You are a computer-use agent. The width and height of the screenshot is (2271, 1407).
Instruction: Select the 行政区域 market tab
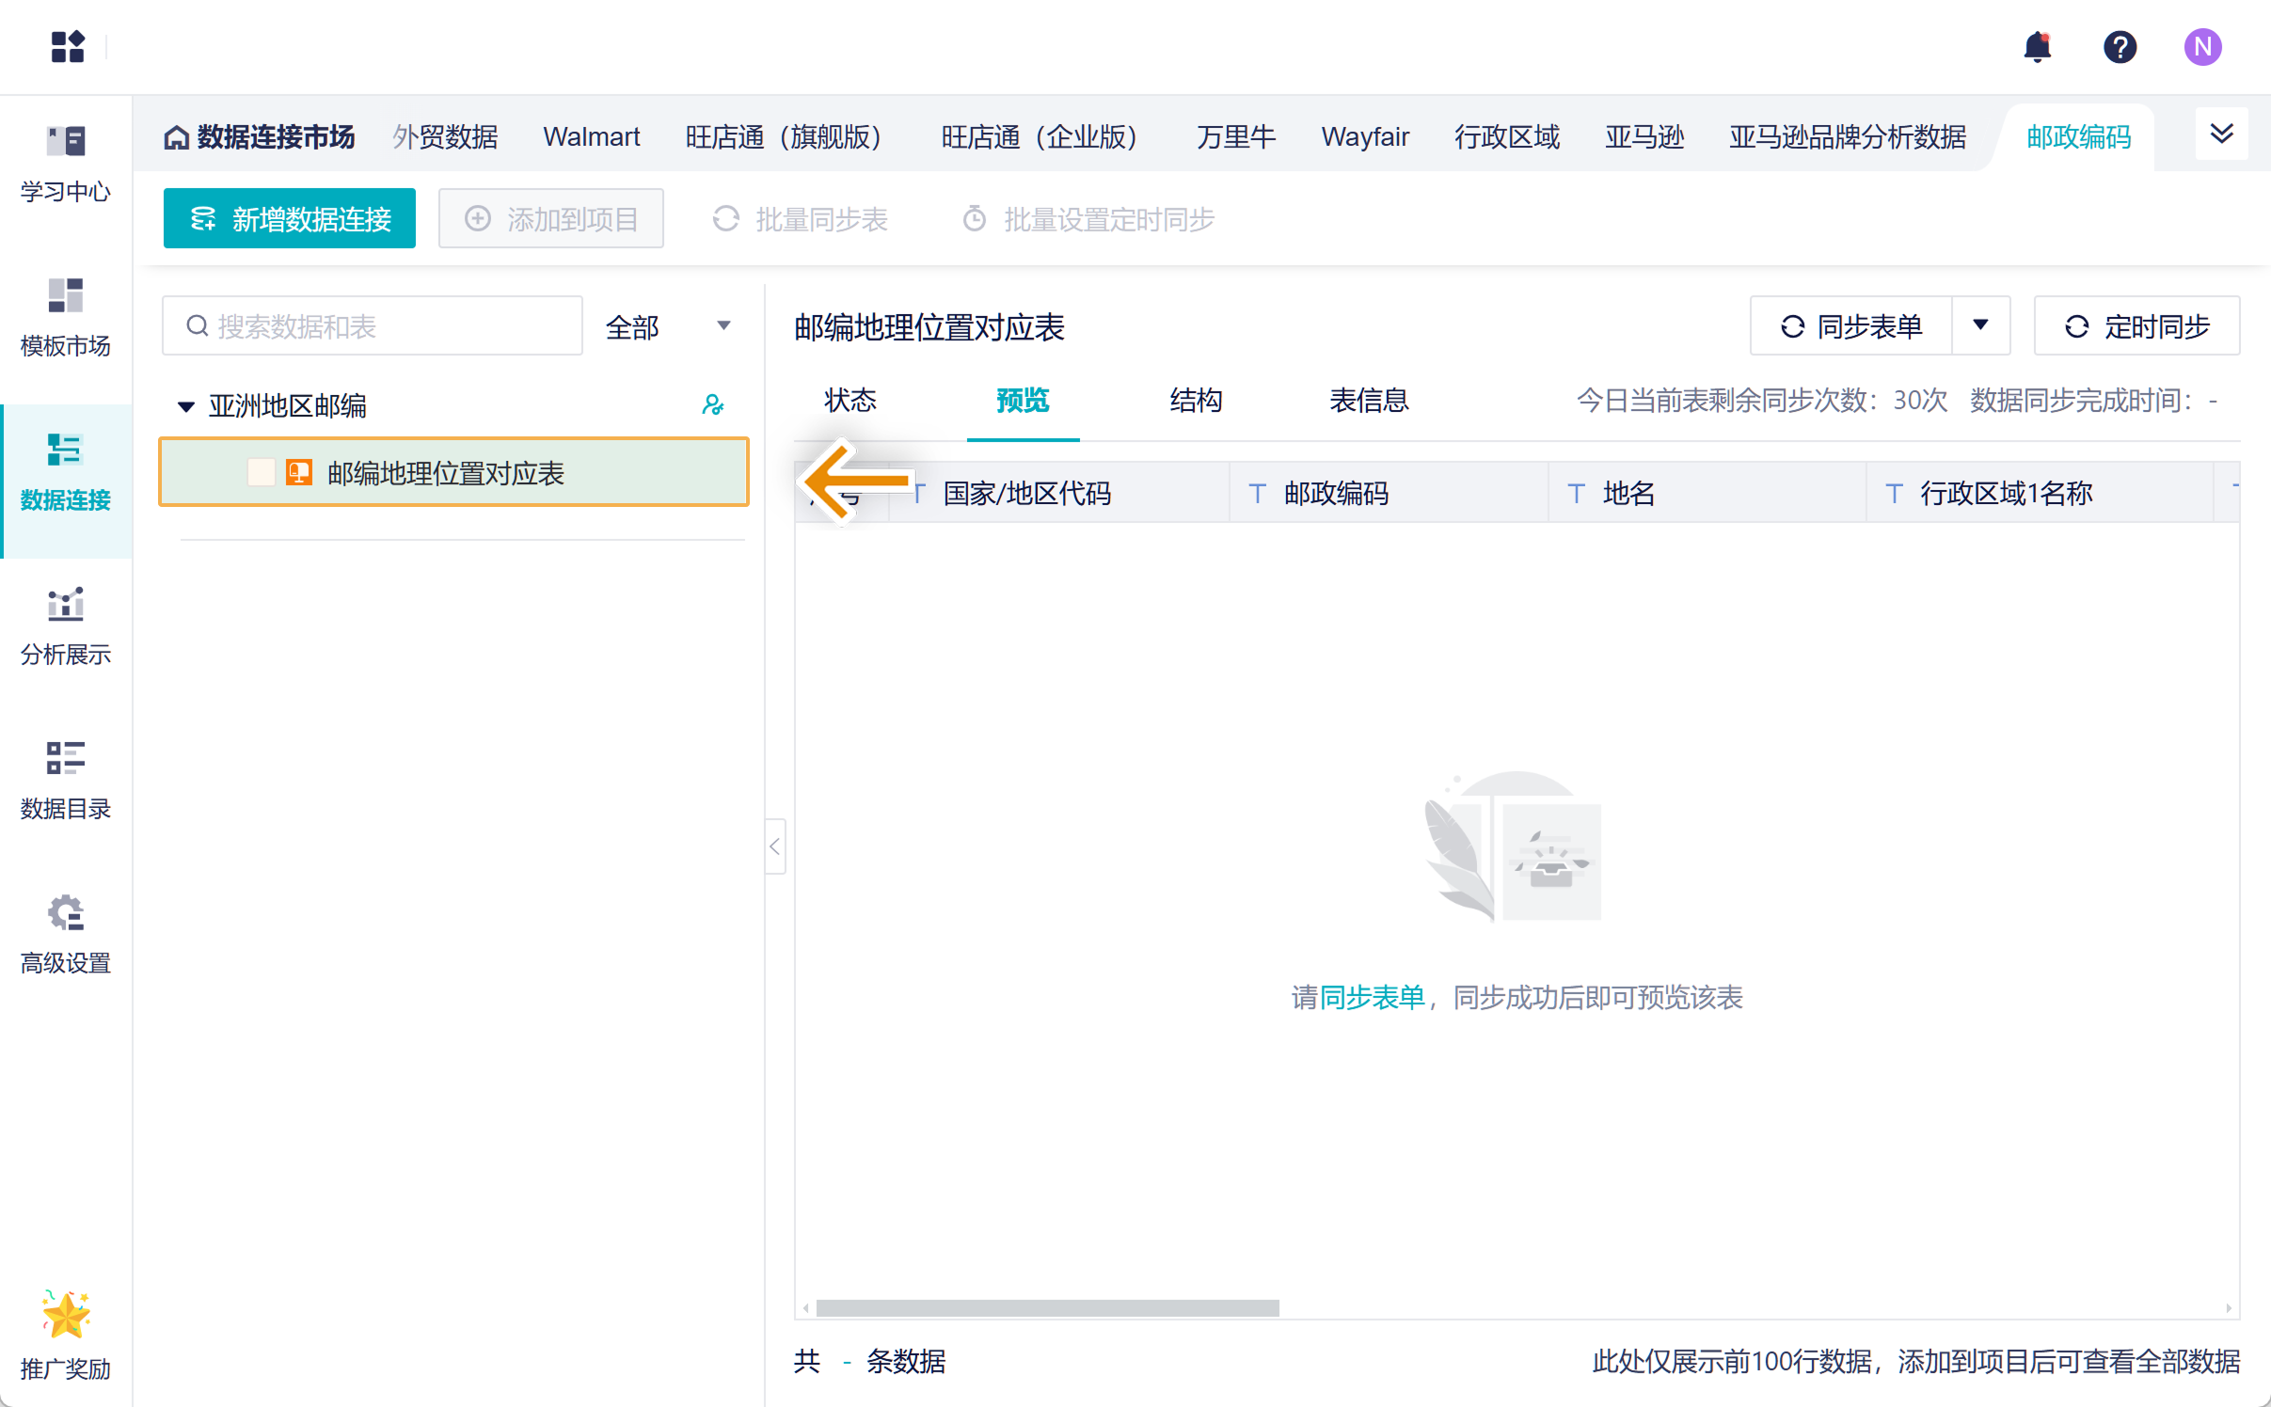click(x=1506, y=137)
